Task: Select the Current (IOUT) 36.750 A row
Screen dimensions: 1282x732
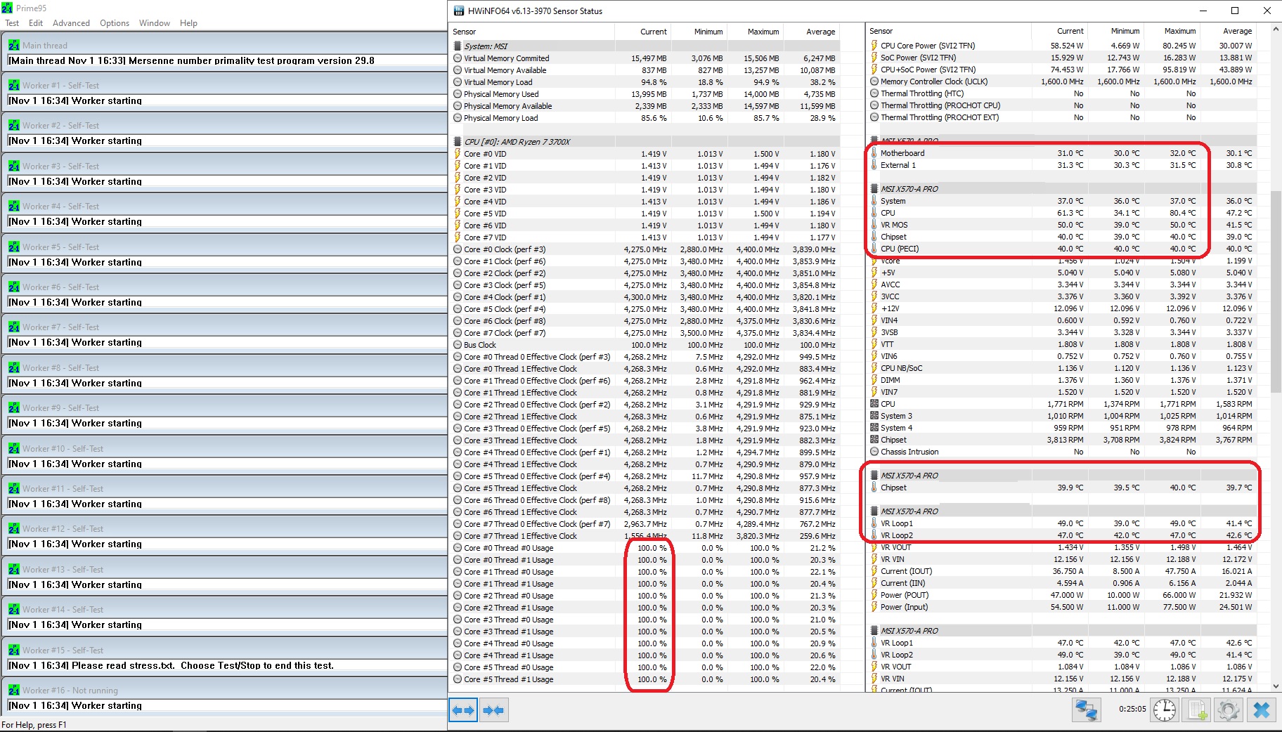Action: click(1062, 571)
